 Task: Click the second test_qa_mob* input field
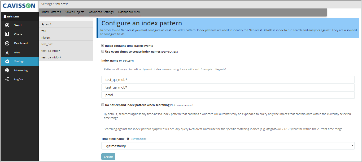pos(228,87)
